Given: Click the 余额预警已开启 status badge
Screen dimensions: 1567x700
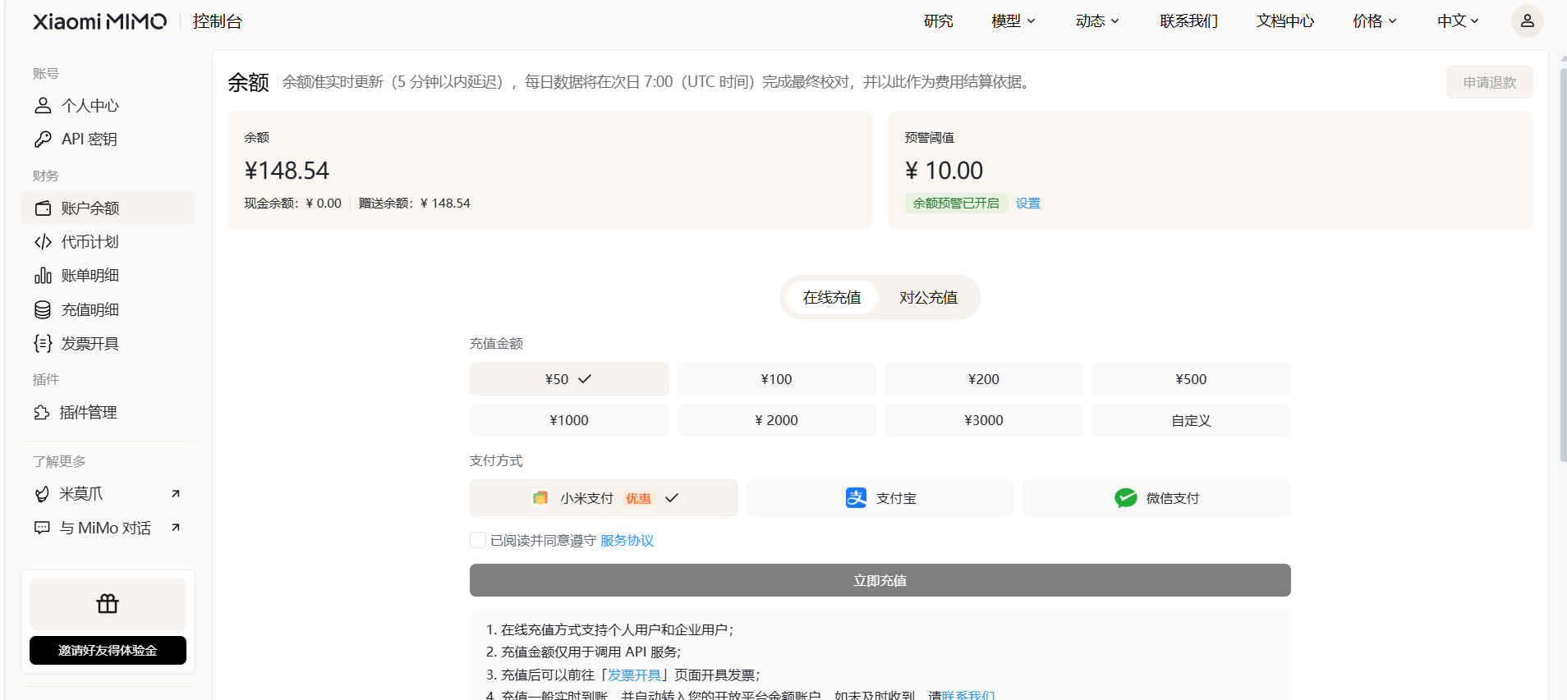Looking at the screenshot, I should click(x=956, y=203).
